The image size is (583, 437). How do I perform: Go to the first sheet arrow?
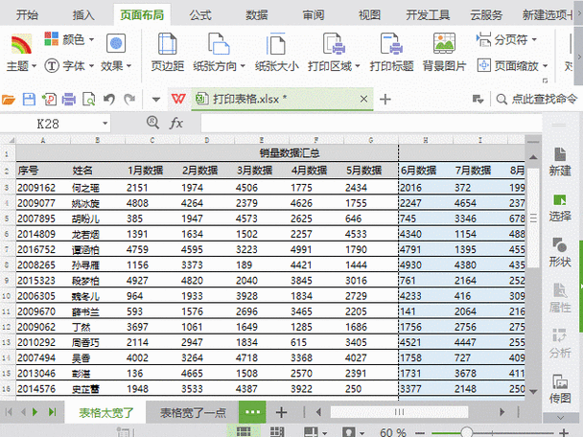click(9, 412)
